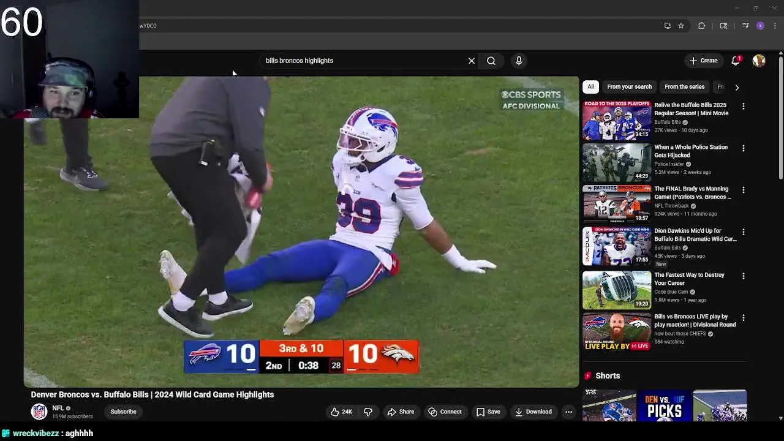Subscribe to the NFL channel
This screenshot has height=441, width=784.
[123, 412]
